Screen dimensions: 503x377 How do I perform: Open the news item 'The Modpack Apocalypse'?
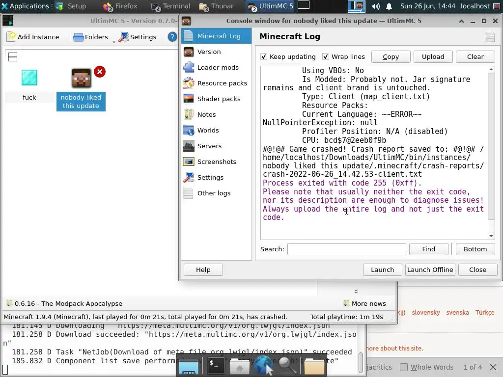coord(65,303)
